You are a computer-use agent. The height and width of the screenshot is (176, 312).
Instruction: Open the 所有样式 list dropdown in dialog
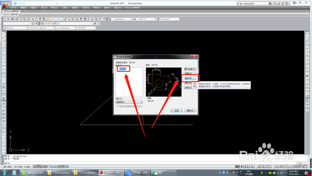coord(129,102)
